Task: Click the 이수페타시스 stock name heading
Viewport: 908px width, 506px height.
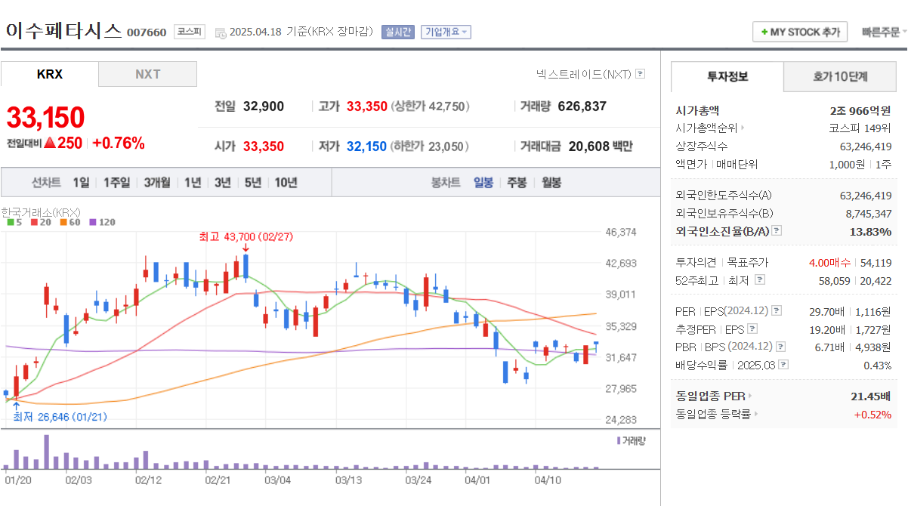Action: [64, 31]
